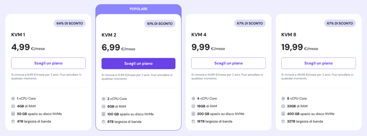Click KVM 8 renewal note about 49,99 €/mese
The height and width of the screenshot is (136, 367).
point(317,77)
